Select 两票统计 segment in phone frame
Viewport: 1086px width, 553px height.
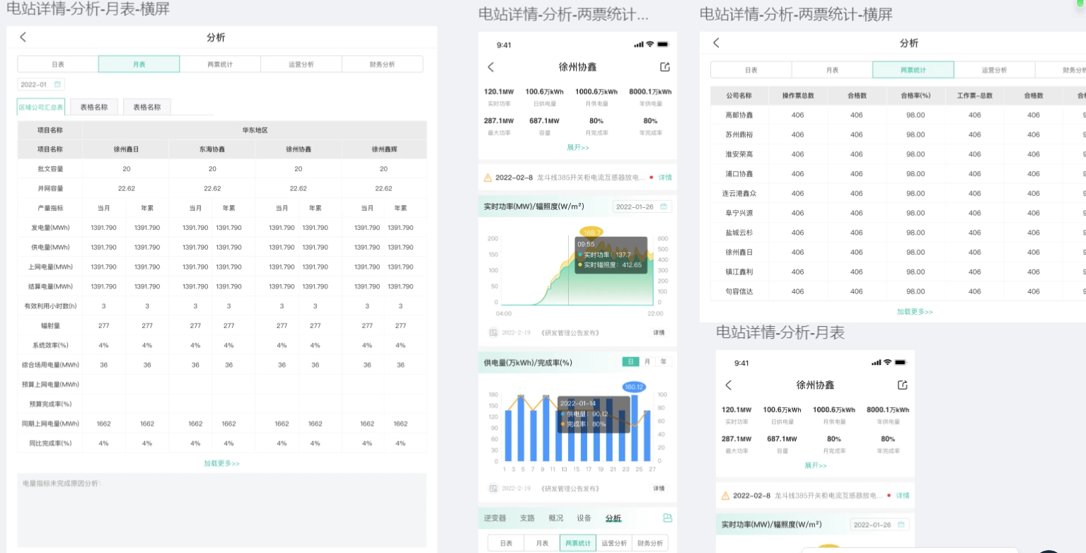578,543
